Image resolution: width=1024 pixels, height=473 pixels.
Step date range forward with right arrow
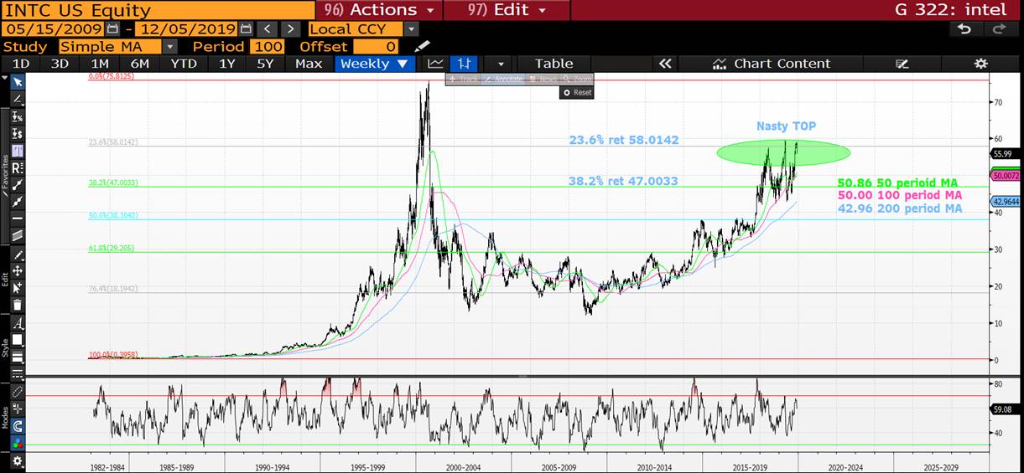pos(289,28)
